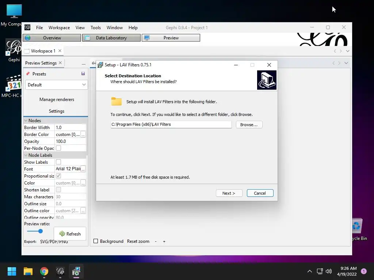Click the SVG/PDF/PNG export link
The image size is (374, 280).
[54, 241]
